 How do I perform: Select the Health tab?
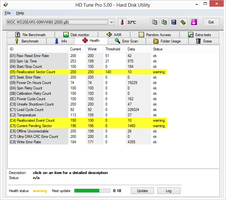pos(91,41)
